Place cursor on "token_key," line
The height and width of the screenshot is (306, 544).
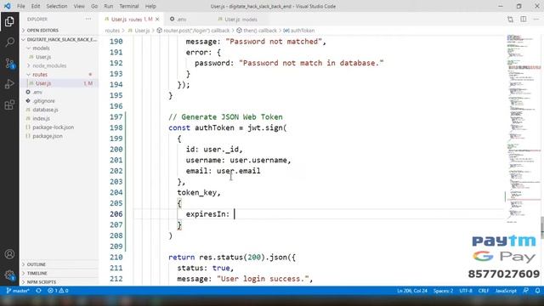click(199, 193)
